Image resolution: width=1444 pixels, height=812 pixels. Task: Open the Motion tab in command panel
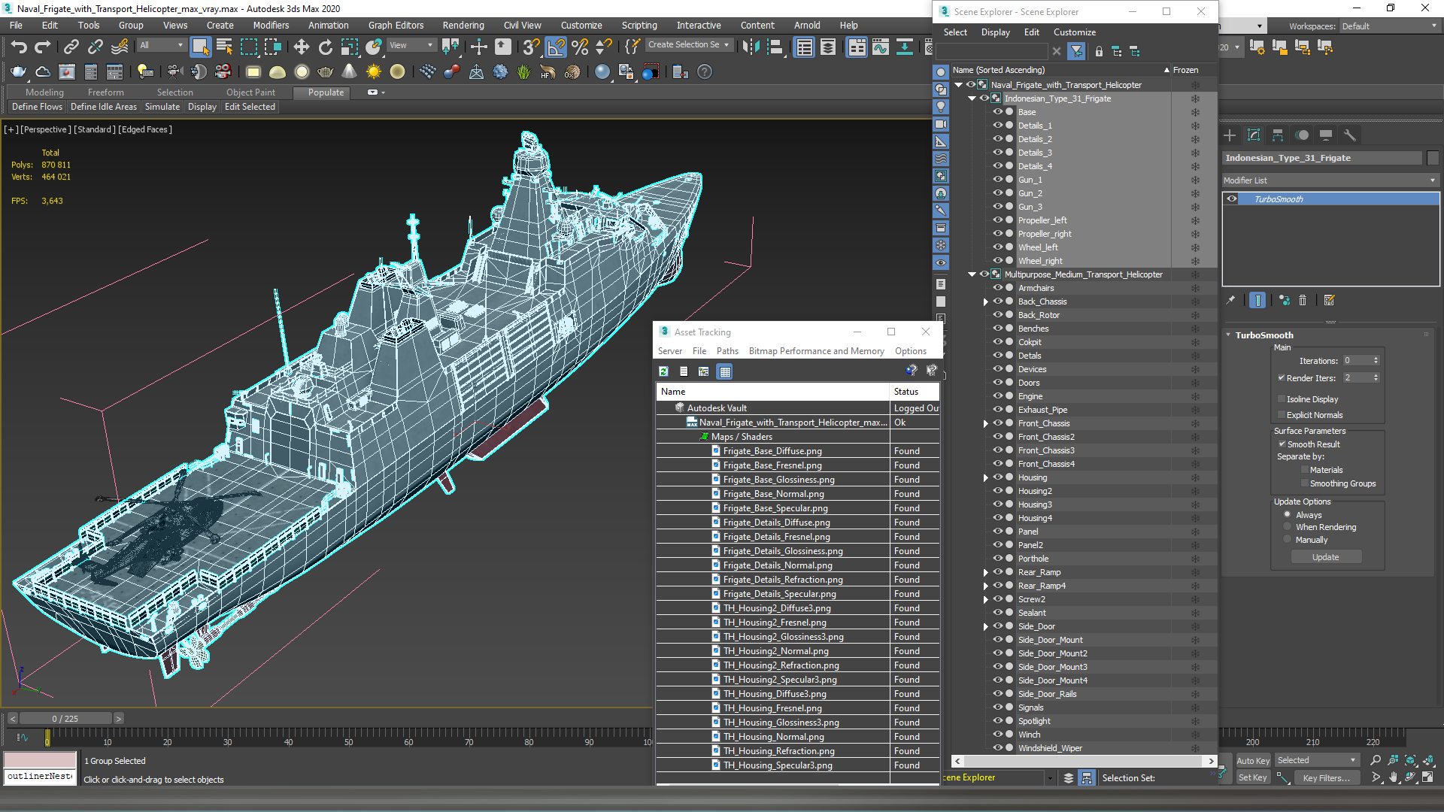pyautogui.click(x=1302, y=135)
